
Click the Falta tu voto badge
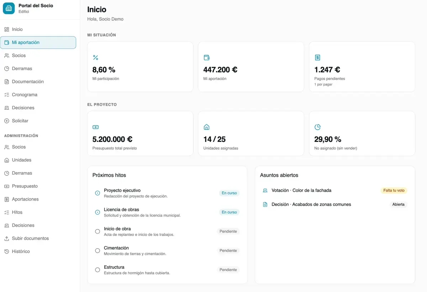[x=394, y=191]
